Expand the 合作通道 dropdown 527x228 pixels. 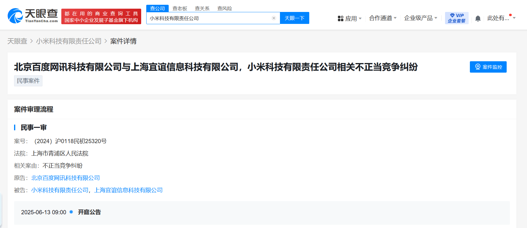point(383,18)
